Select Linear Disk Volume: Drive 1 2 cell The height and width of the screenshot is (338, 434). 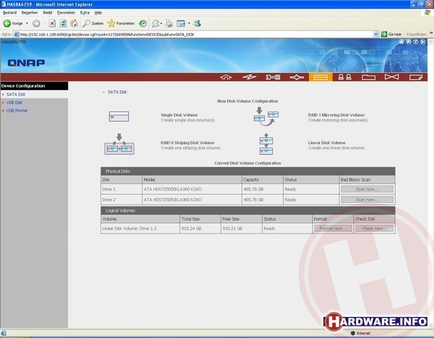click(140, 228)
